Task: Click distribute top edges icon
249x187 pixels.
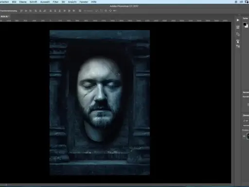Action: tap(51, 11)
